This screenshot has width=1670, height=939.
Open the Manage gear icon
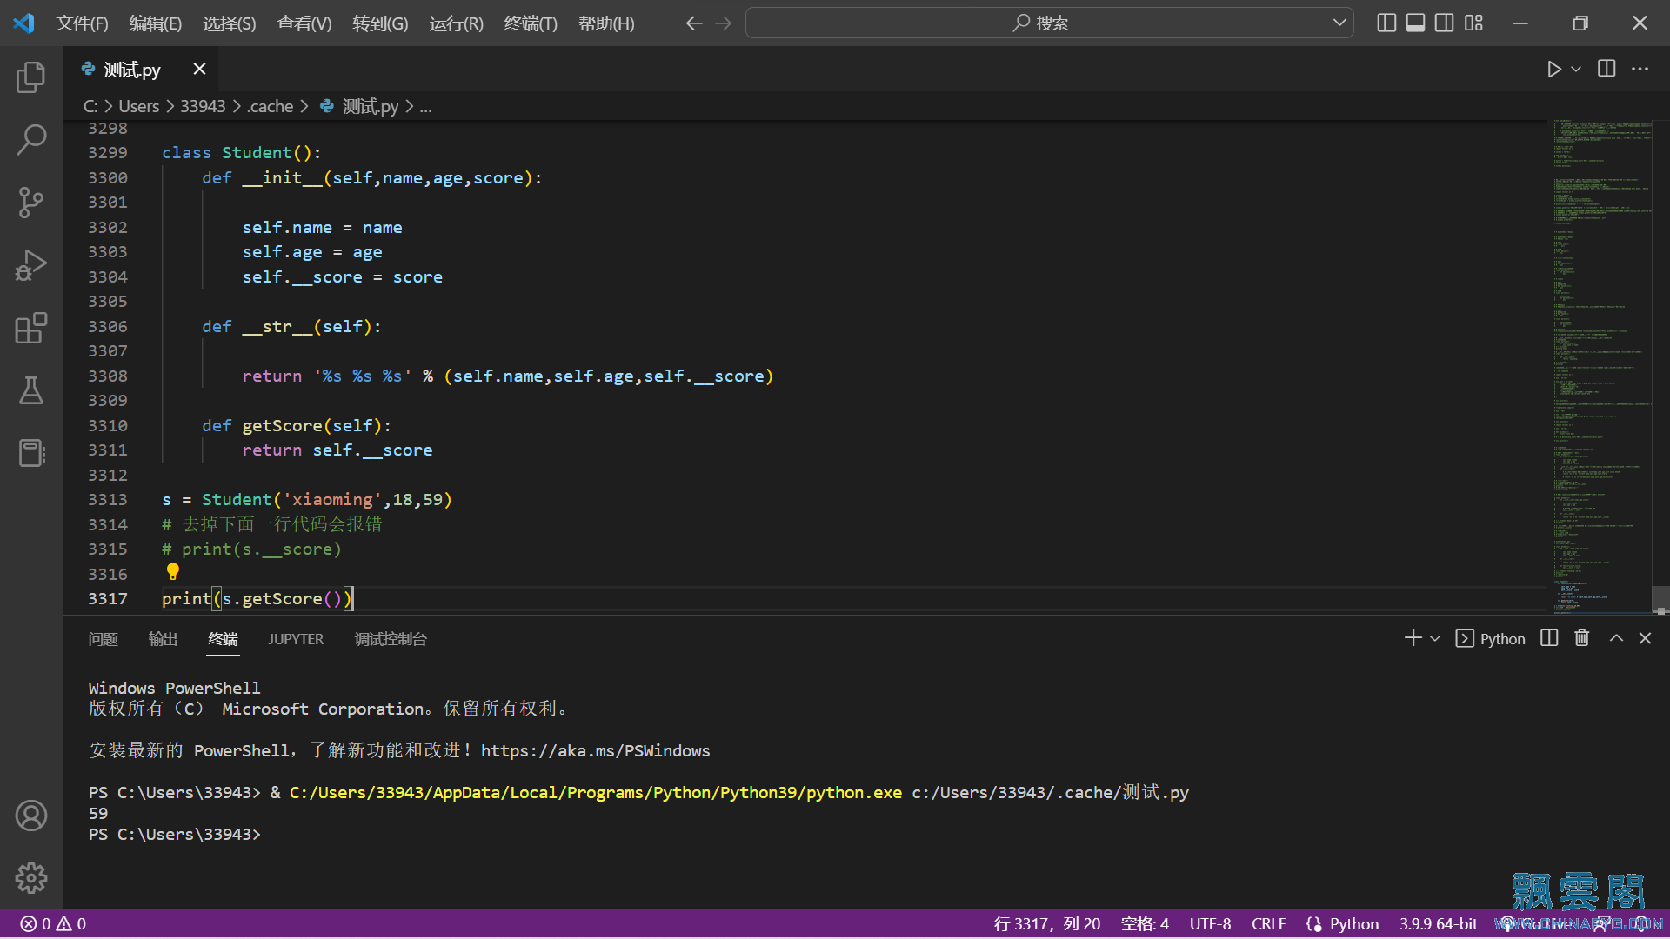coord(31,878)
